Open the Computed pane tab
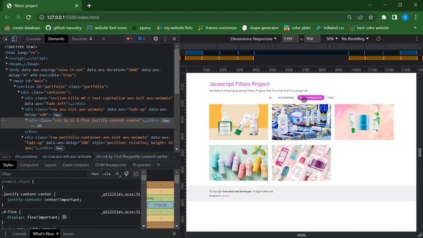 [x=29, y=165]
